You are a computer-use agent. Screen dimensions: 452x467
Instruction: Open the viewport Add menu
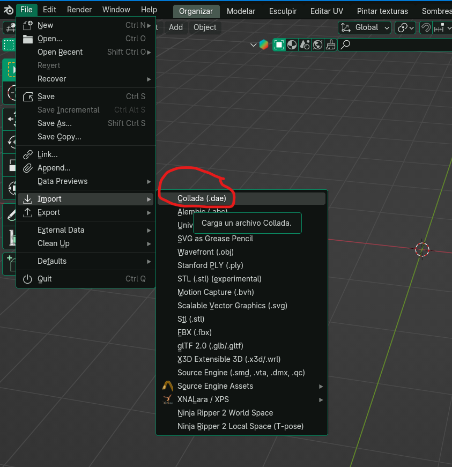coord(176,27)
